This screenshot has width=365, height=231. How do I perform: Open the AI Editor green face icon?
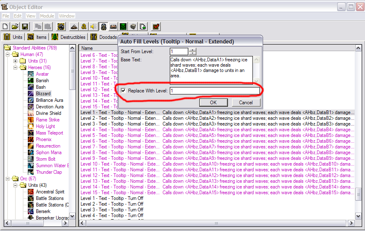[123, 27]
